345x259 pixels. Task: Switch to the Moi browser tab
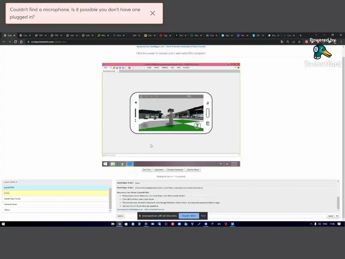[103, 35]
